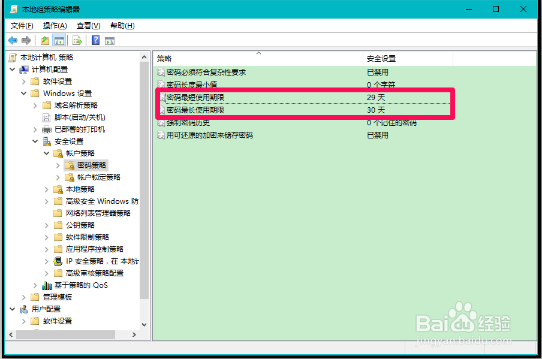
Task: Click the Up one level folder icon
Action: click(44, 40)
